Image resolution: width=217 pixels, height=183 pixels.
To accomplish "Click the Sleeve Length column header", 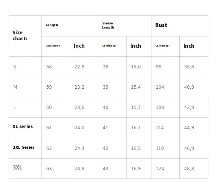I will pos(125,26).
